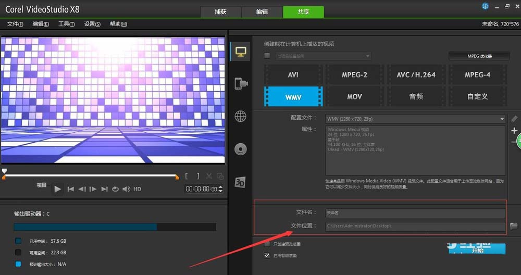Image resolution: width=521 pixels, height=275 pixels.
Task: Switch to the 捕获 capture tab
Action: click(x=220, y=11)
